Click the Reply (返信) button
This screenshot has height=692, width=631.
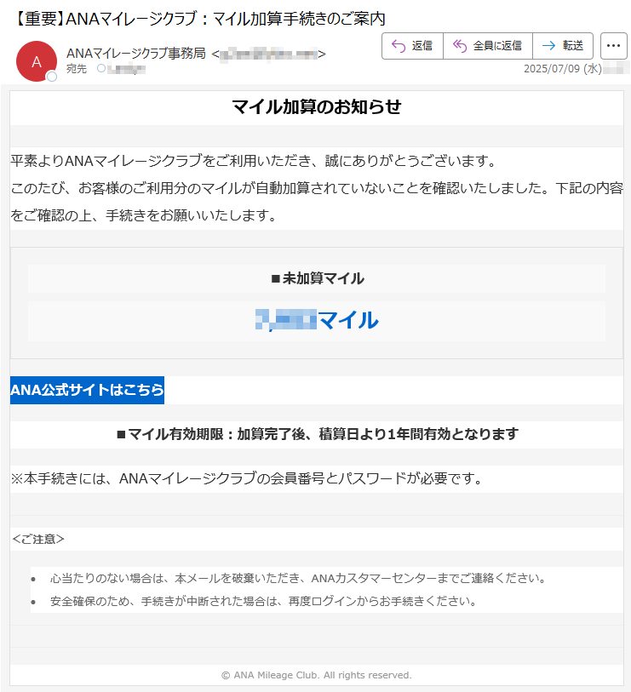coord(412,46)
